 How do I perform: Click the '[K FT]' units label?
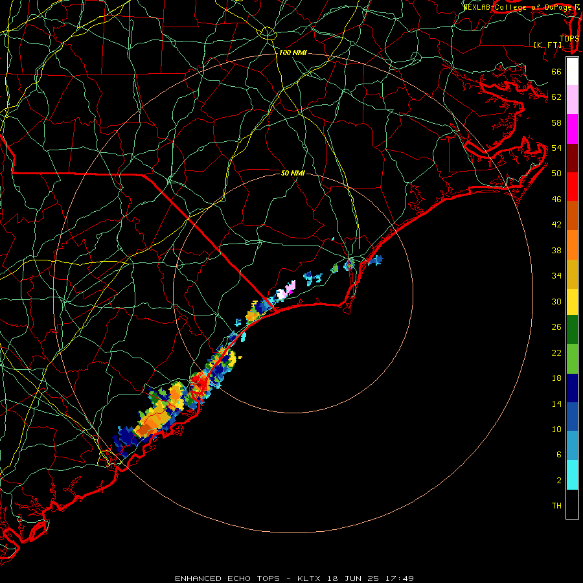pos(548,45)
